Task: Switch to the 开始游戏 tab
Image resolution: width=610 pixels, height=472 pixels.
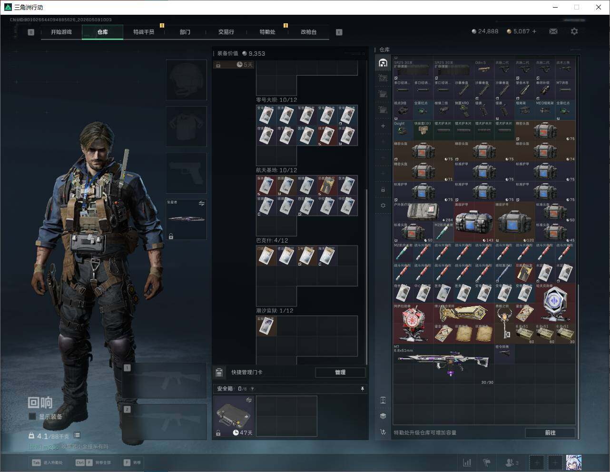Action: coord(61,32)
